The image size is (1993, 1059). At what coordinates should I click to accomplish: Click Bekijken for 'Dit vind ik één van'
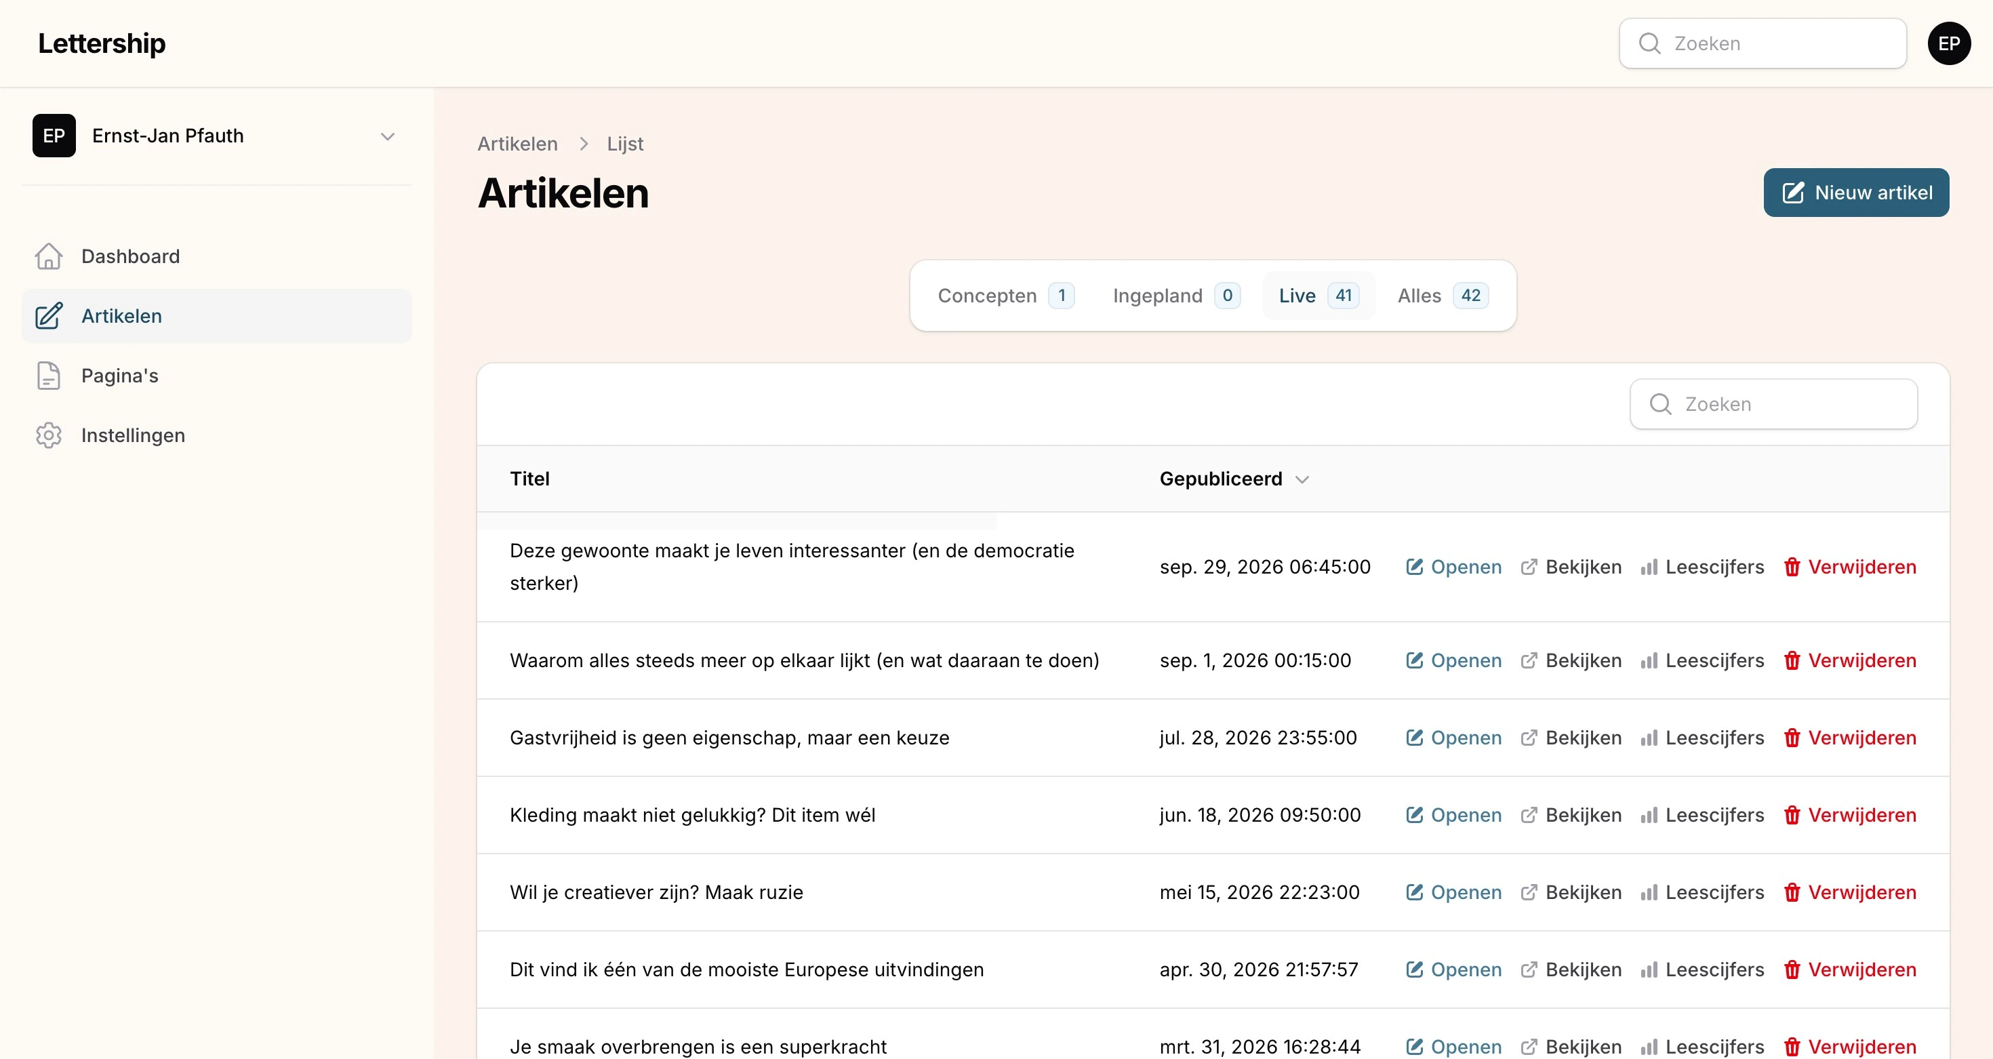click(1571, 970)
